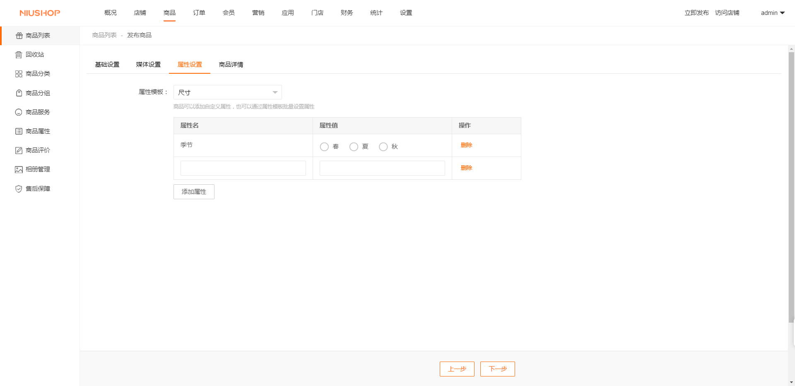Viewport: 795px width, 386px height.
Task: Open the 设置 top menu
Action: (406, 13)
